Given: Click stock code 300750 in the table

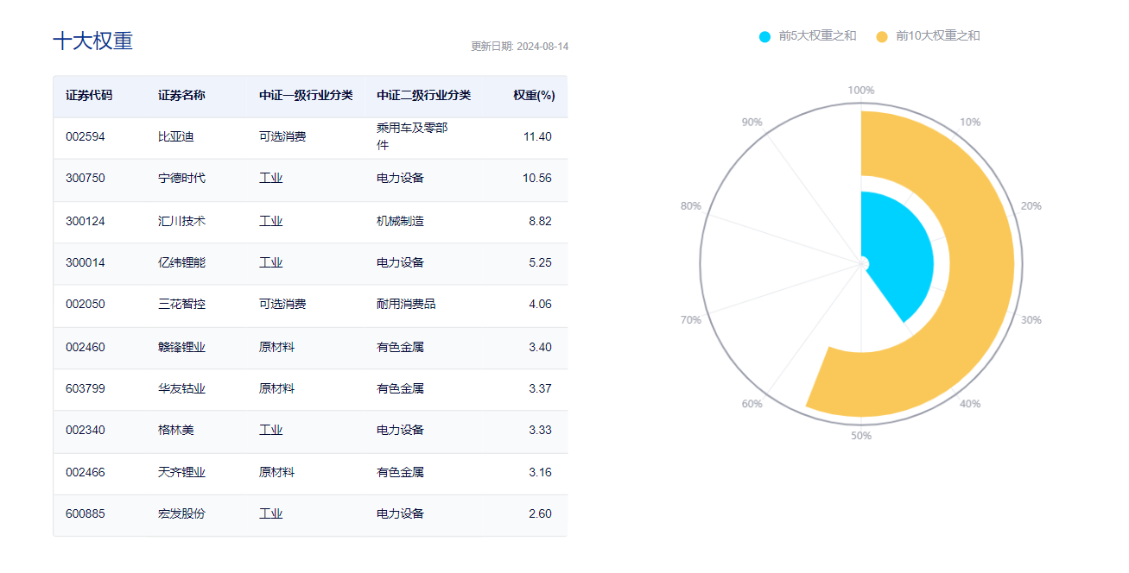Looking at the screenshot, I should [x=86, y=179].
